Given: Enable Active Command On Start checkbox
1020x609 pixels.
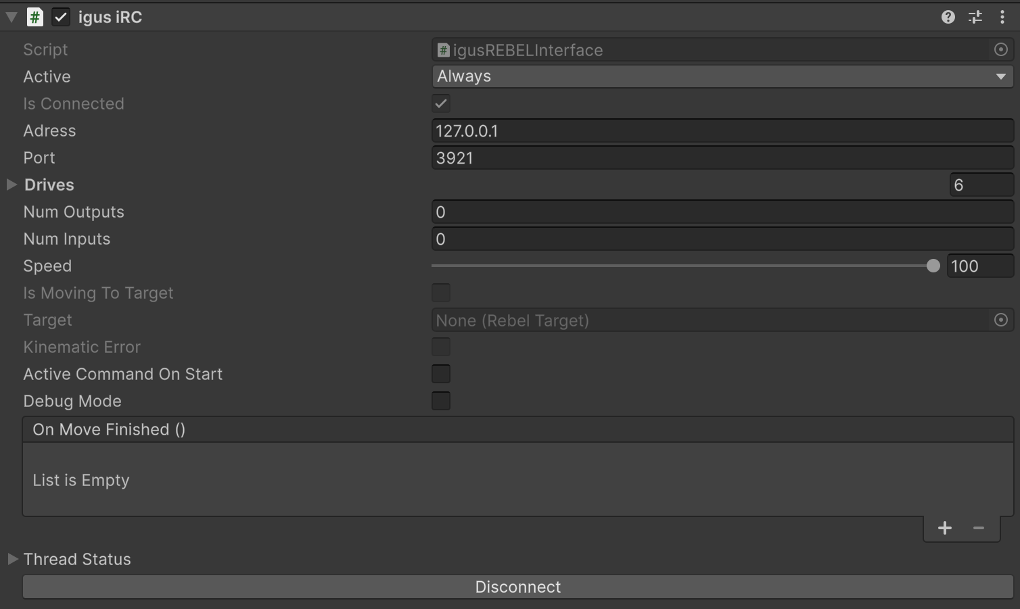Looking at the screenshot, I should click(440, 374).
